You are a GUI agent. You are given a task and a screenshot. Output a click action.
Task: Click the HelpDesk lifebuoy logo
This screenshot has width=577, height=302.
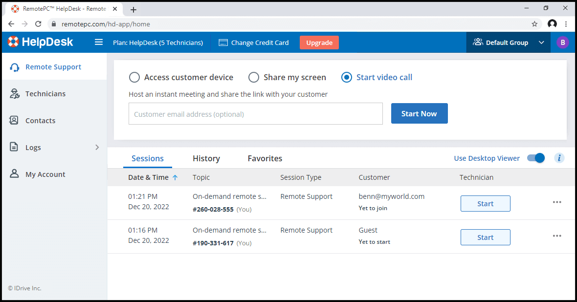pyautogui.click(x=13, y=43)
